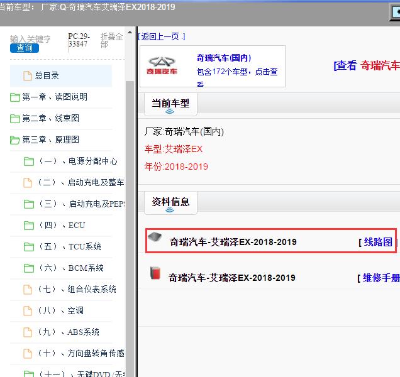Select the 第一章、读图说明 chapter label
The width and height of the screenshot is (400, 377).
tap(55, 97)
